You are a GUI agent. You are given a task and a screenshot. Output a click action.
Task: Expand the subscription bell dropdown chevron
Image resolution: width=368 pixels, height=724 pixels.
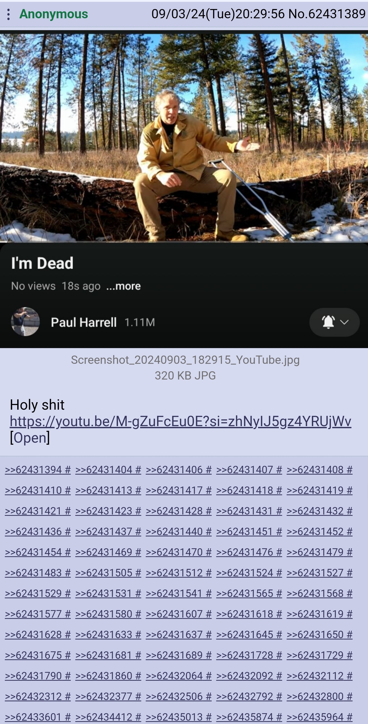click(344, 322)
